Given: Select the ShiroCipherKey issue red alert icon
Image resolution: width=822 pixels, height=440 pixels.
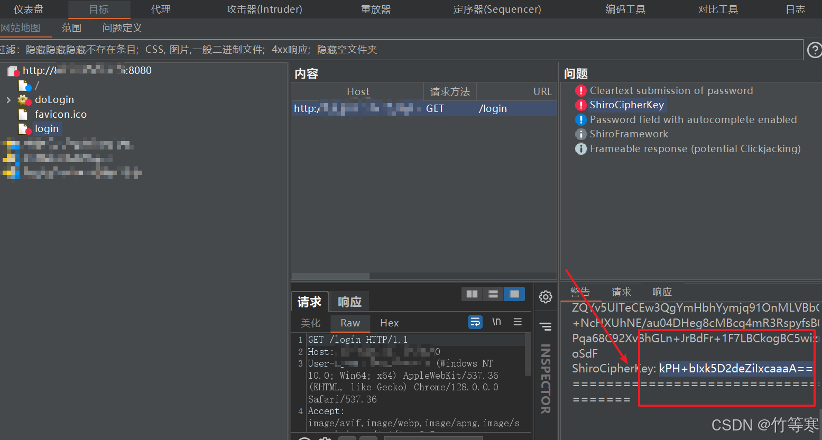Looking at the screenshot, I should coord(581,105).
